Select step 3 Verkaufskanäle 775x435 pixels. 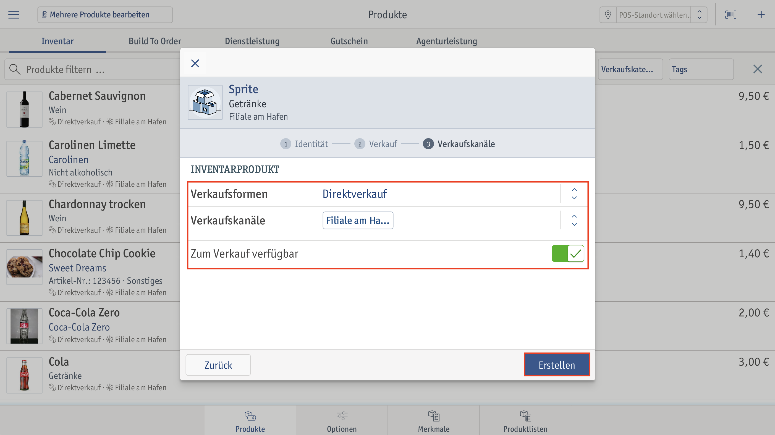(459, 144)
